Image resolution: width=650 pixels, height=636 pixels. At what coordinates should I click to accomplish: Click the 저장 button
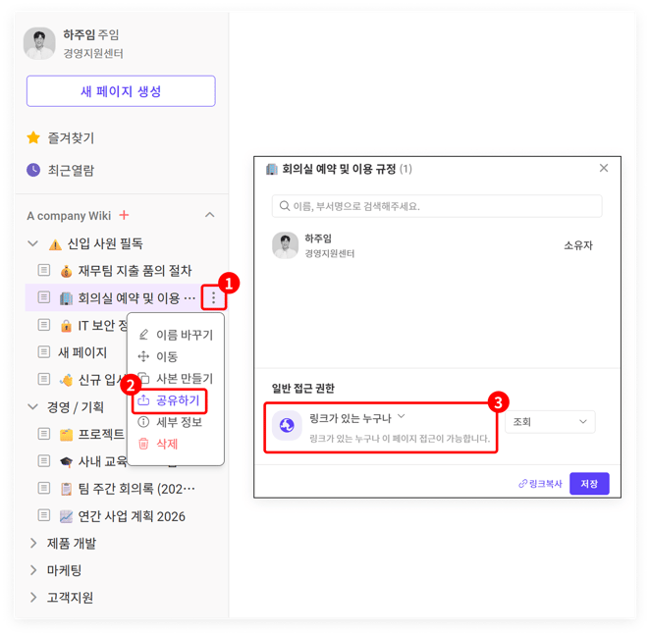click(589, 484)
